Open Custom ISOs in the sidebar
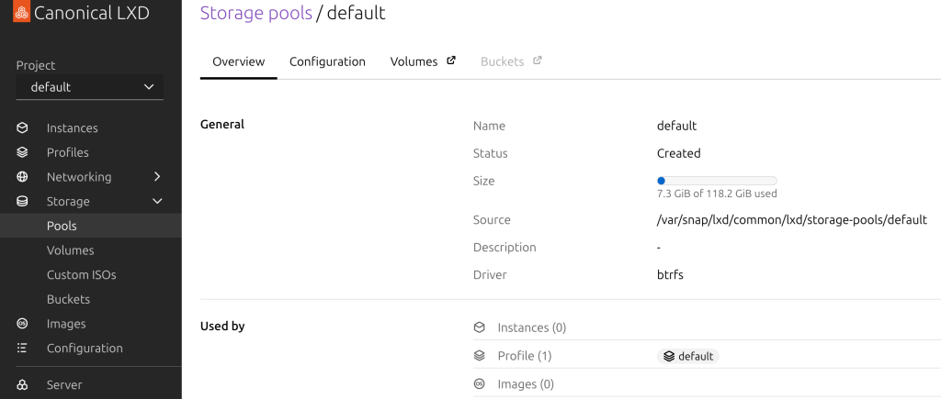The height and width of the screenshot is (399, 941). tap(82, 275)
